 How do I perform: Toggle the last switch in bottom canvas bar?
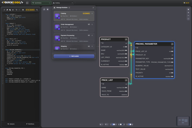pyautogui.click(x=130, y=124)
